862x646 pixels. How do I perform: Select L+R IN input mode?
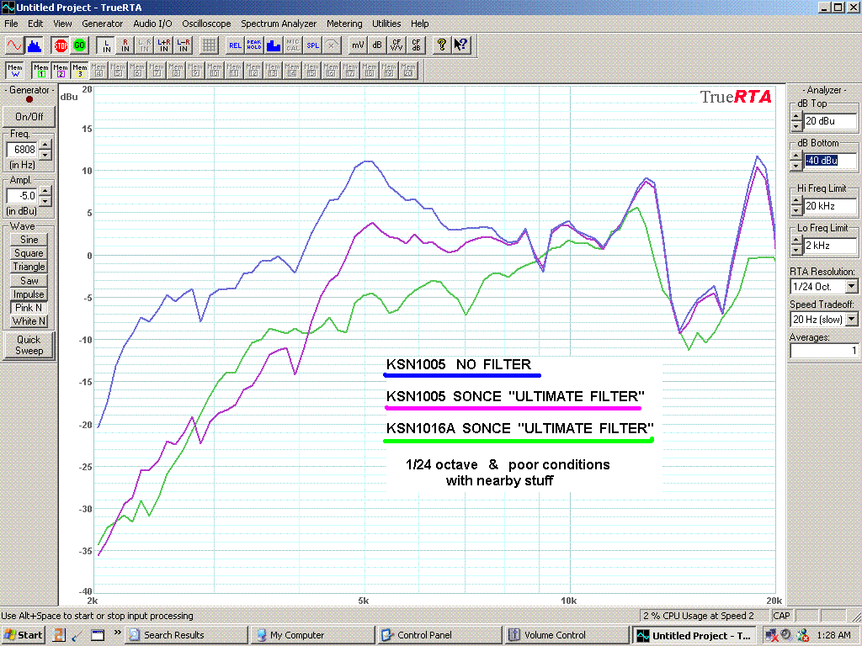point(164,45)
